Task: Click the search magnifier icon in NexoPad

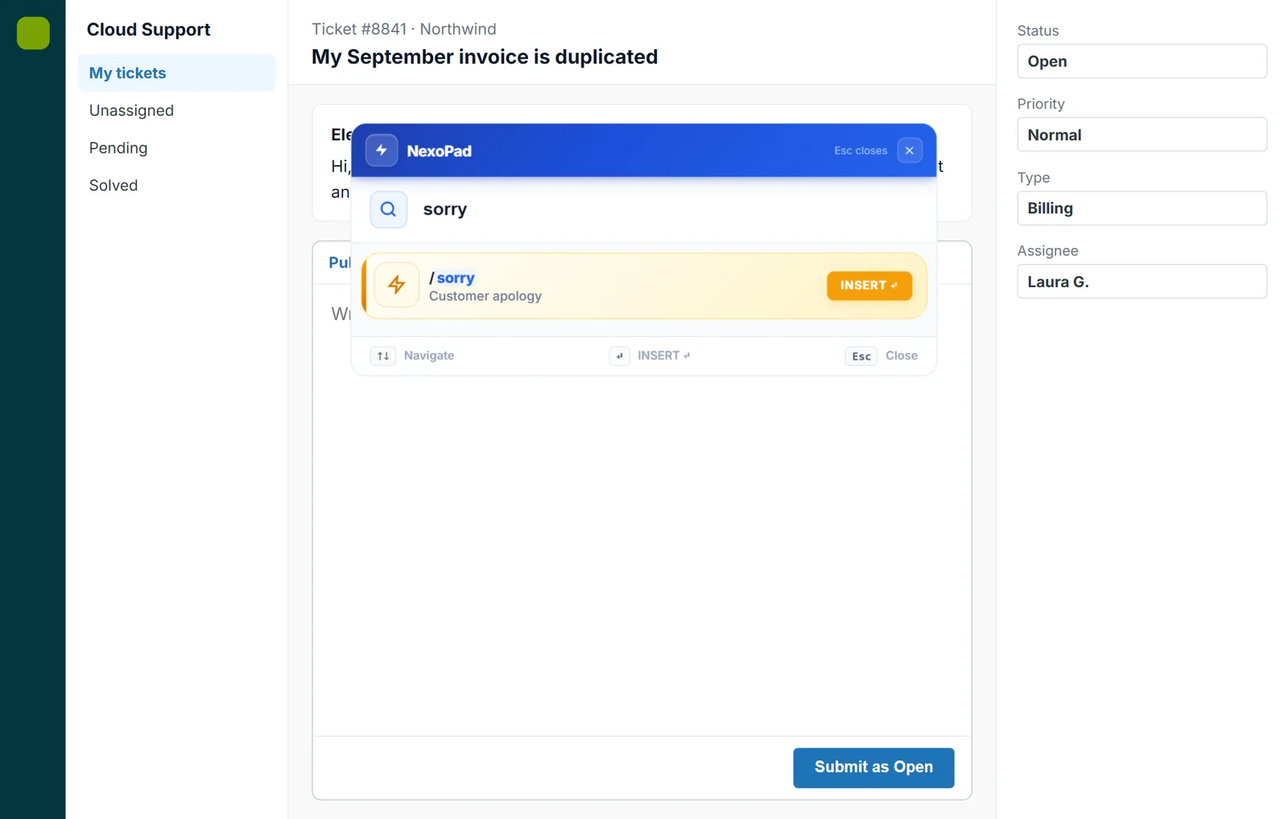Action: click(388, 209)
